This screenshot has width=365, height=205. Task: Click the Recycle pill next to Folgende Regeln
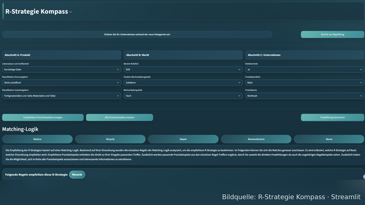(x=77, y=175)
